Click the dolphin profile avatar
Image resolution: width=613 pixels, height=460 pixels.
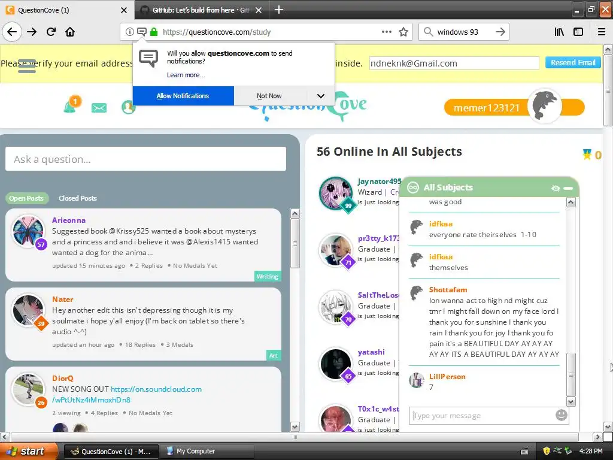(545, 105)
